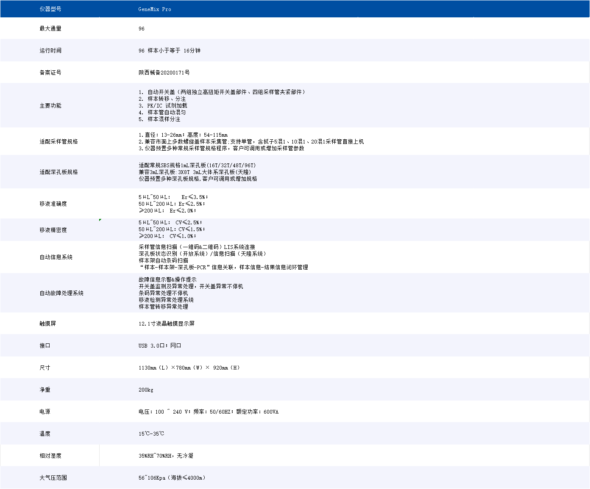Viewport: 590px width, 489px height.
Task: Click the PK/IC 试剂加载 list item
Action: (x=163, y=105)
